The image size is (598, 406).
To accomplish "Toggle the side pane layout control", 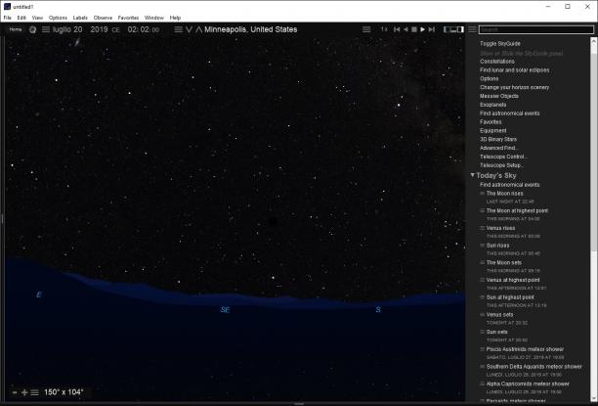I will click(x=453, y=29).
